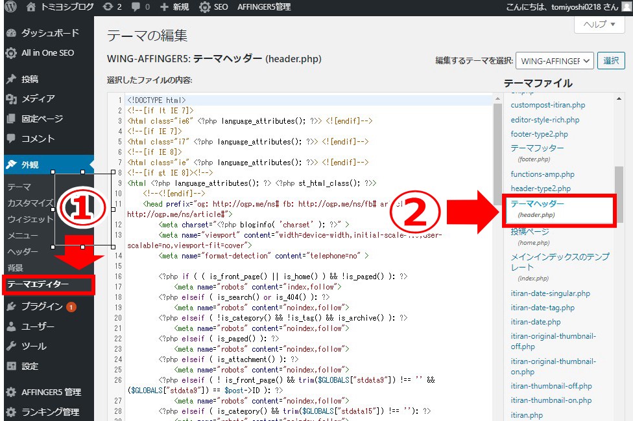
Task: Click the file list scroll-up arrow
Action: pos(619,99)
